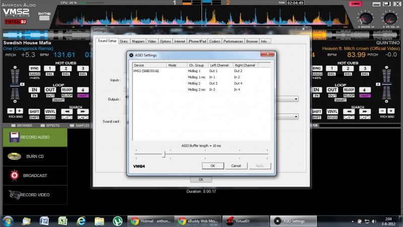The width and height of the screenshot is (403, 227).
Task: Toggle left deck VINYL mode
Action: click(50, 111)
